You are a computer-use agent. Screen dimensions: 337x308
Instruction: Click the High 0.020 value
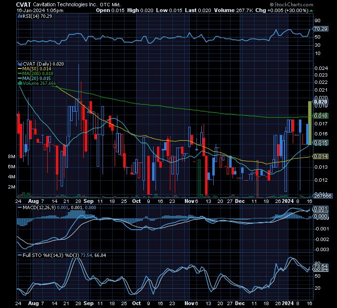pos(140,10)
